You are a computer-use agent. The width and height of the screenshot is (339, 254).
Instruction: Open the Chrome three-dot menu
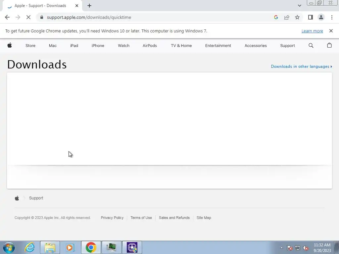(332, 17)
